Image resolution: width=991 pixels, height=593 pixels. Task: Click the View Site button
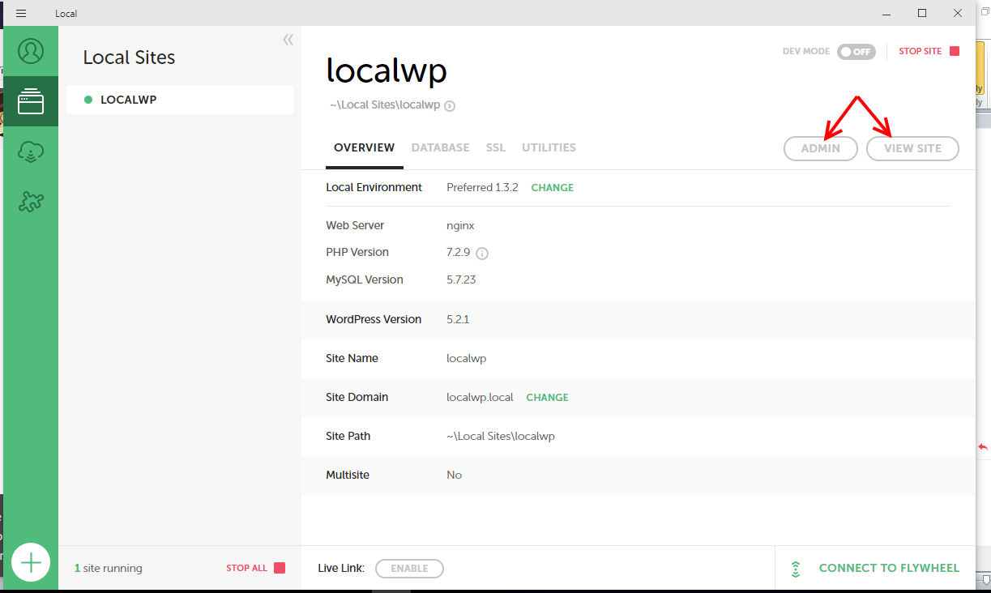pos(912,148)
